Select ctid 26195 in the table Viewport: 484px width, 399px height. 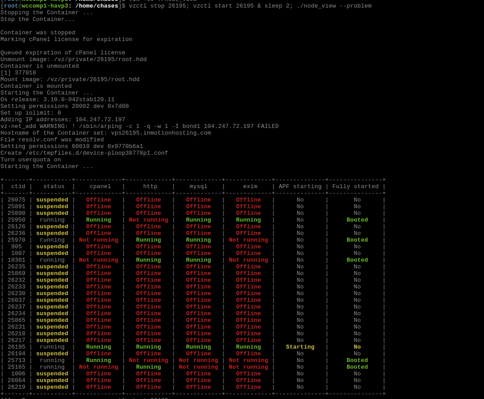(17, 347)
